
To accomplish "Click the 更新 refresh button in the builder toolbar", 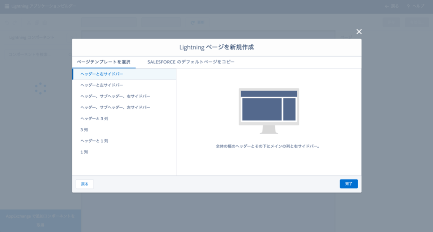I will click(x=197, y=23).
